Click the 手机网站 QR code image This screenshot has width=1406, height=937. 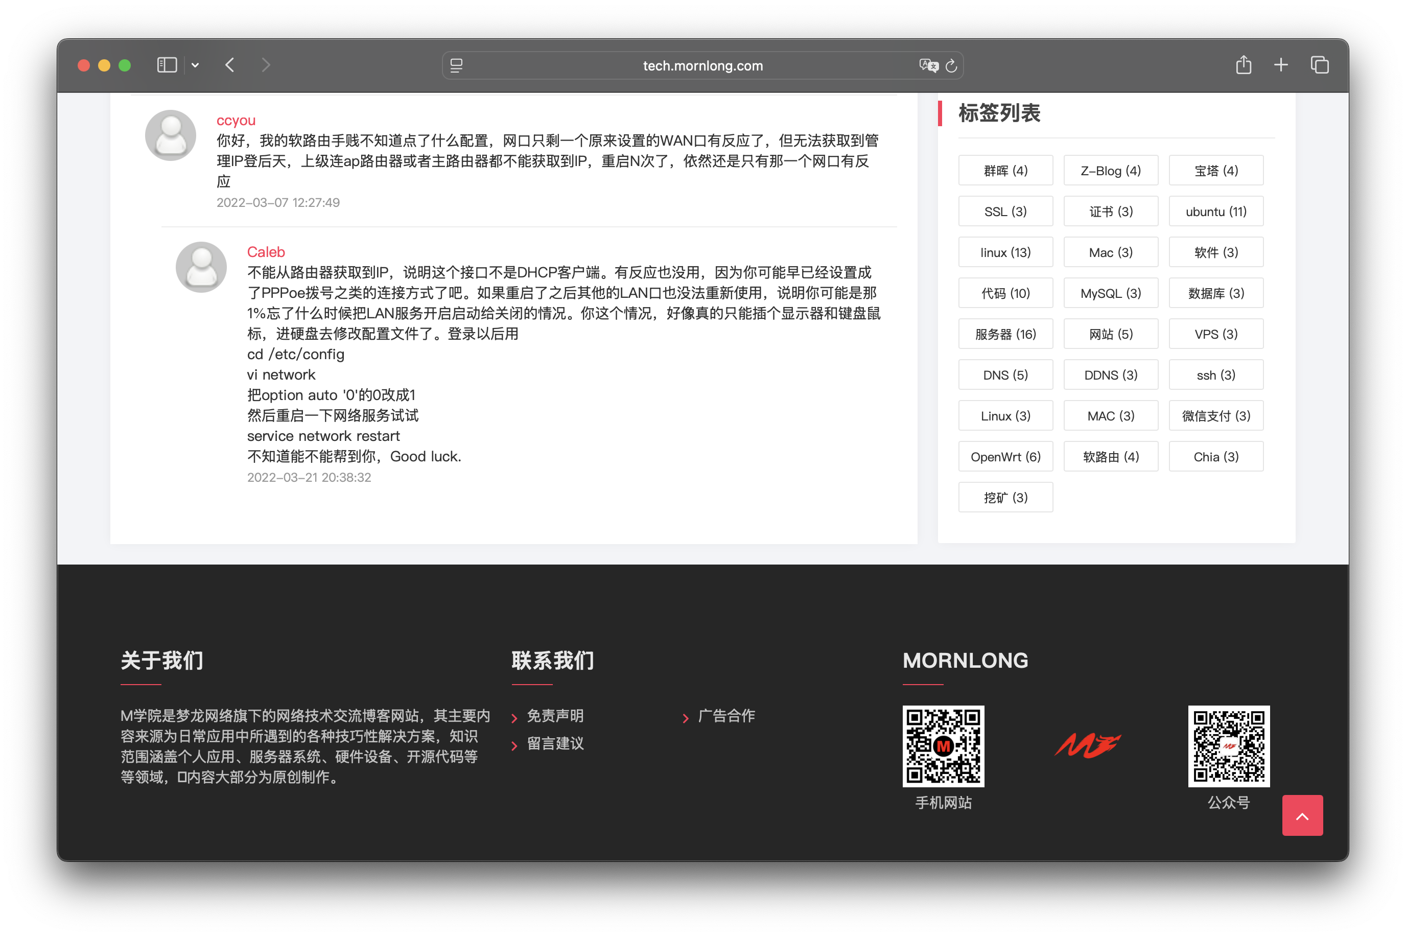(x=943, y=746)
